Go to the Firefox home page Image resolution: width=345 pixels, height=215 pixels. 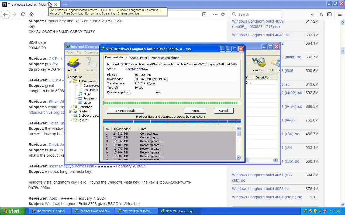(32, 14)
